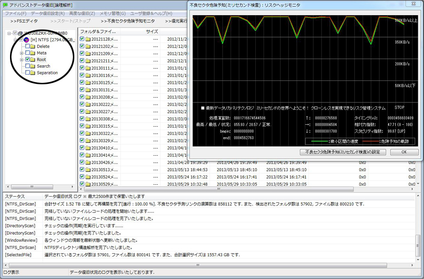Open the メモリ管理(G) menu

(x=112, y=13)
